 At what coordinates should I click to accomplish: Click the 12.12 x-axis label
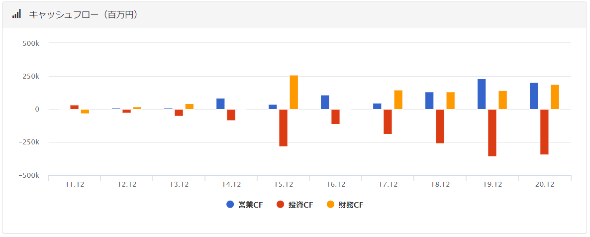(127, 185)
